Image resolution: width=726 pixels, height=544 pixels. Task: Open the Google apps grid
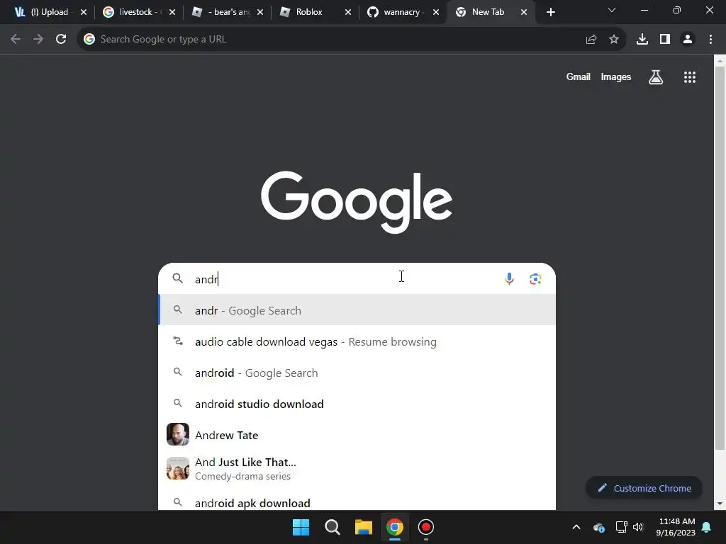tap(690, 77)
